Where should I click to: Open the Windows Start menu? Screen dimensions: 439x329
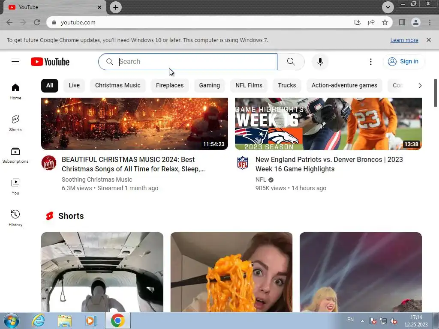[x=12, y=320]
